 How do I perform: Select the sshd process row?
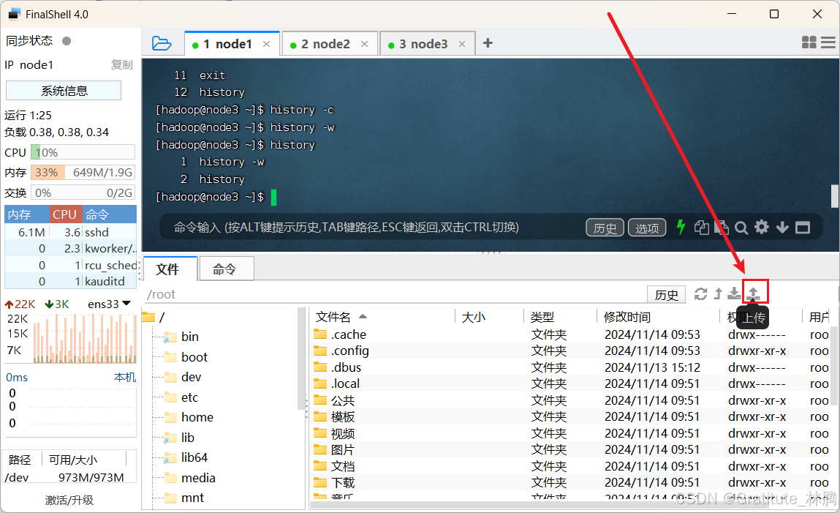(x=71, y=232)
